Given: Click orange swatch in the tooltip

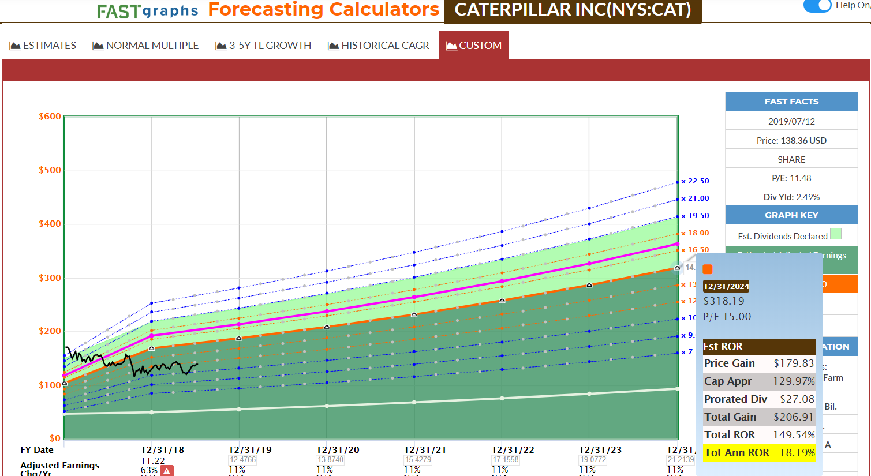Looking at the screenshot, I should [x=708, y=269].
